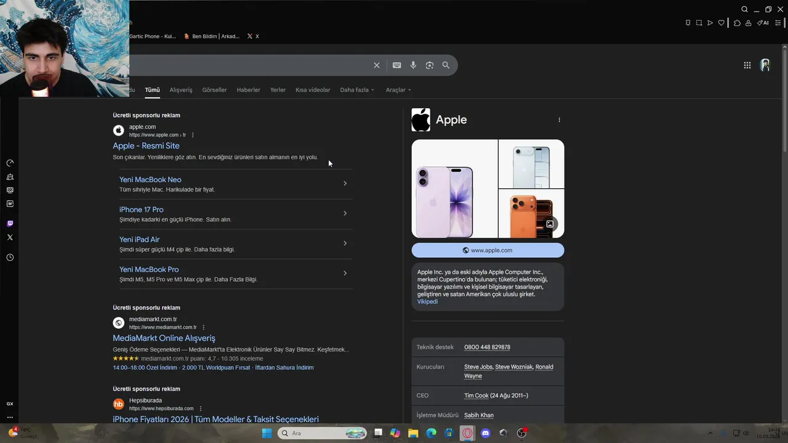Screen dimensions: 788x443
Task: Open the Opera extensions icon
Action: (737, 23)
